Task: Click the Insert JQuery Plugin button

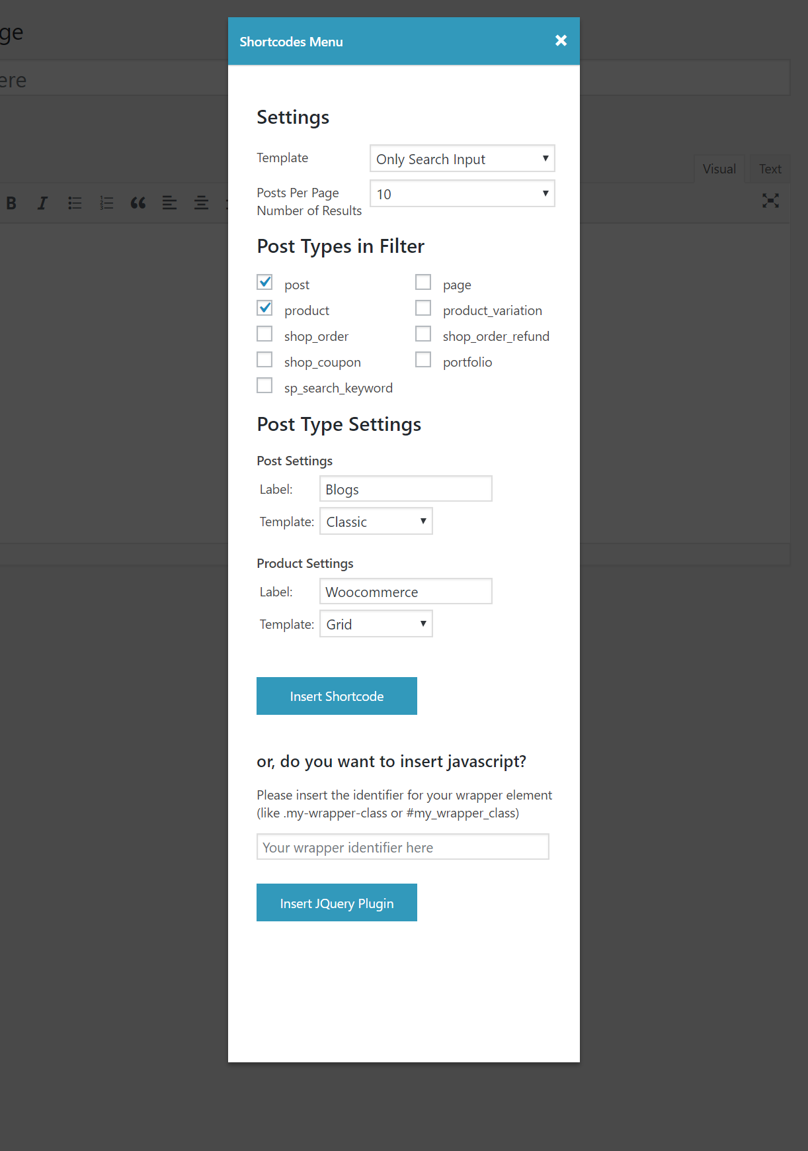Action: coord(337,903)
